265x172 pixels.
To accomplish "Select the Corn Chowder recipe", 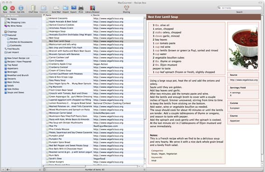I will (93, 60).
